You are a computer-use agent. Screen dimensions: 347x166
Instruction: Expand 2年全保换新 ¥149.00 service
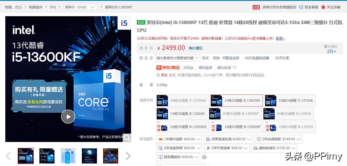(x=278, y=139)
